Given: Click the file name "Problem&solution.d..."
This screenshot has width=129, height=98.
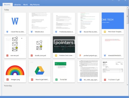Looking at the screenshot, I should 66,32.
